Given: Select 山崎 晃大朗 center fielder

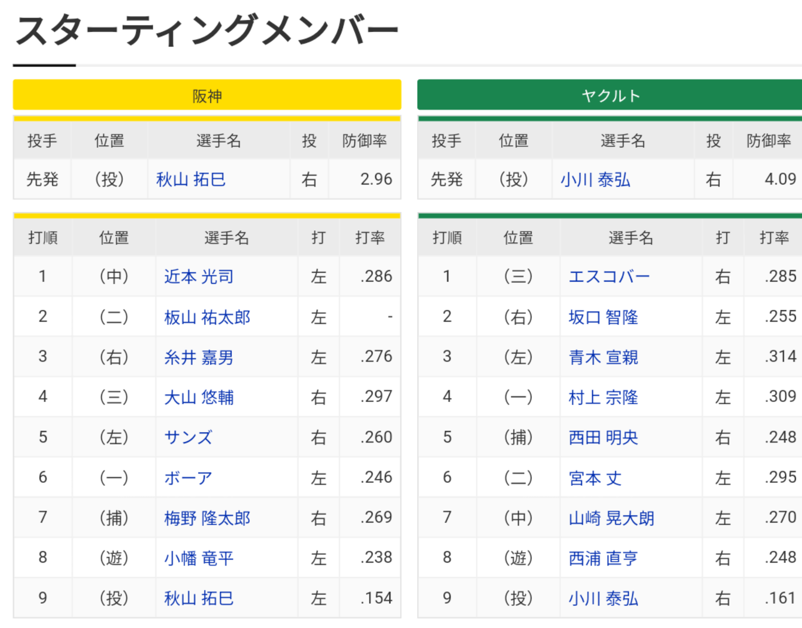Looking at the screenshot, I should [x=611, y=518].
